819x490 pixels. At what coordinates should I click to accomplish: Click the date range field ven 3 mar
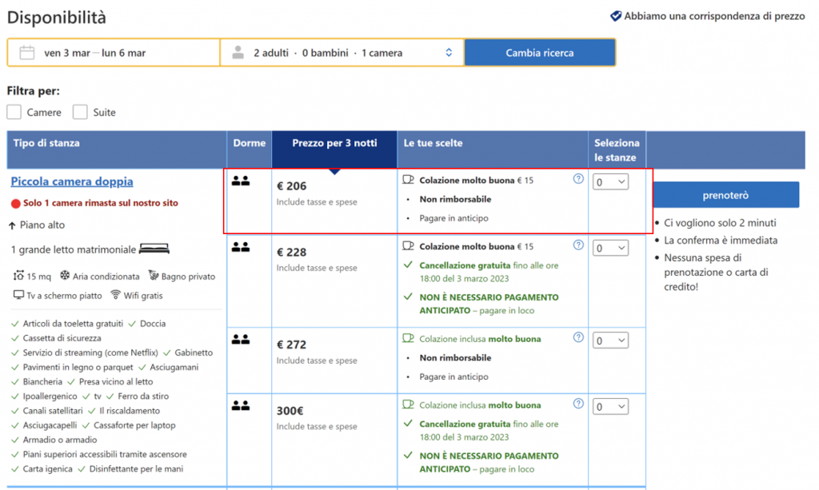[x=94, y=53]
